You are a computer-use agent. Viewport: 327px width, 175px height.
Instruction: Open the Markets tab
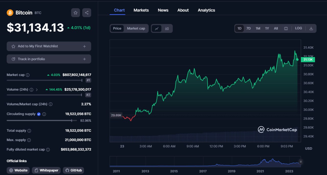[141, 10]
